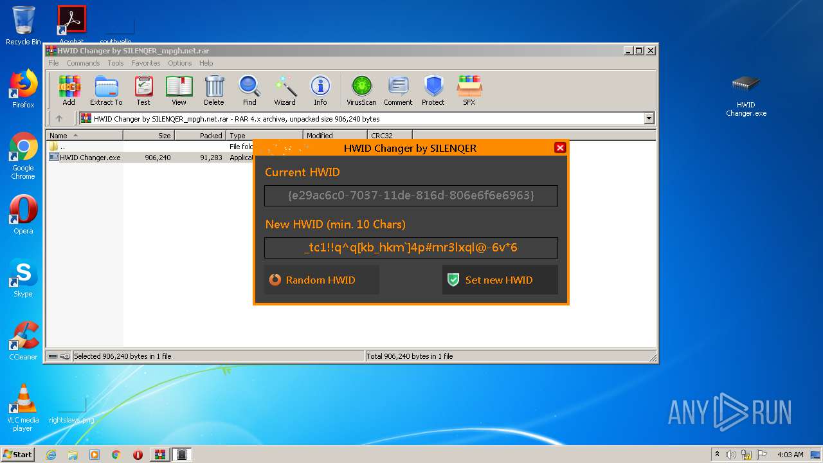Close the HWID Changer dialog
The height and width of the screenshot is (463, 823).
click(560, 148)
